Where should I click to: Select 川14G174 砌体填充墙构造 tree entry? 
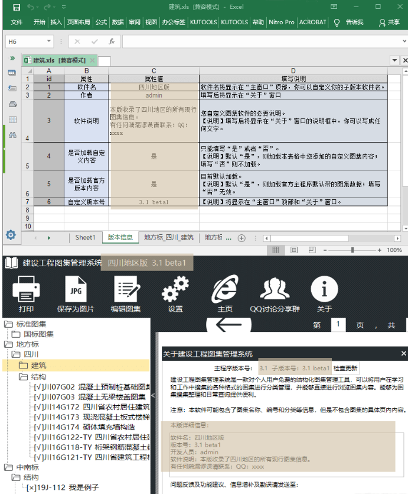click(x=85, y=427)
